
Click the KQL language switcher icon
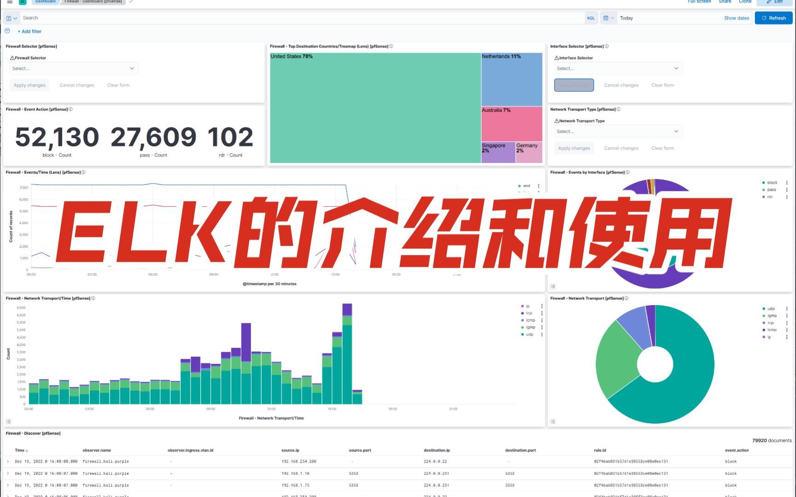click(591, 18)
